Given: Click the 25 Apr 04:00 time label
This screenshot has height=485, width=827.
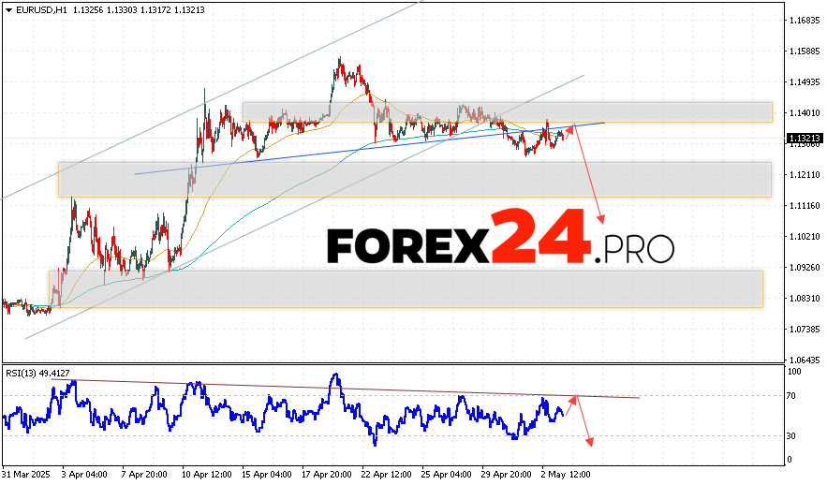Looking at the screenshot, I should coord(448,475).
